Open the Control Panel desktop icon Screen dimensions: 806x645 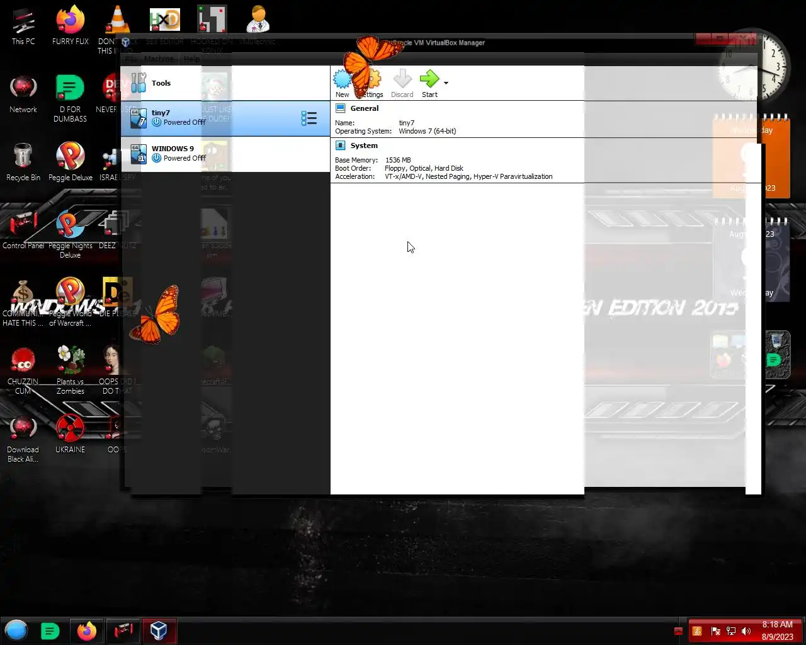(23, 231)
